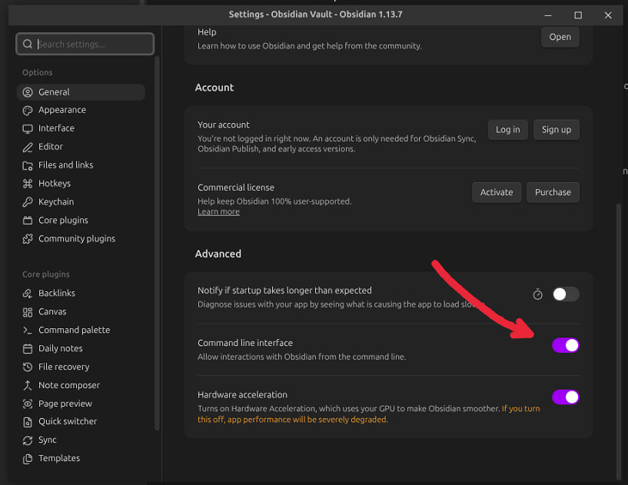Open the General settings tab
Viewport: 628px width, 485px height.
(81, 92)
